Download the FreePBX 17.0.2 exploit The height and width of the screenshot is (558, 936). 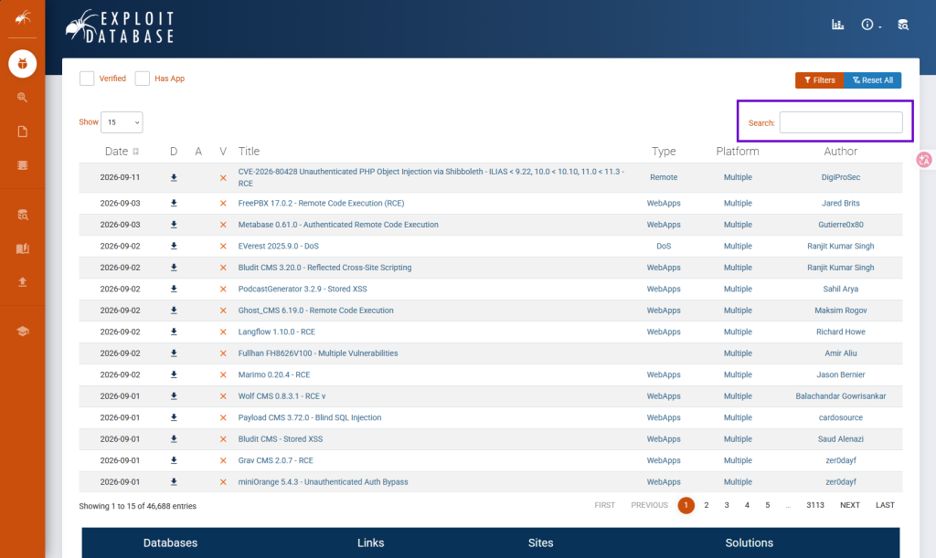click(174, 204)
